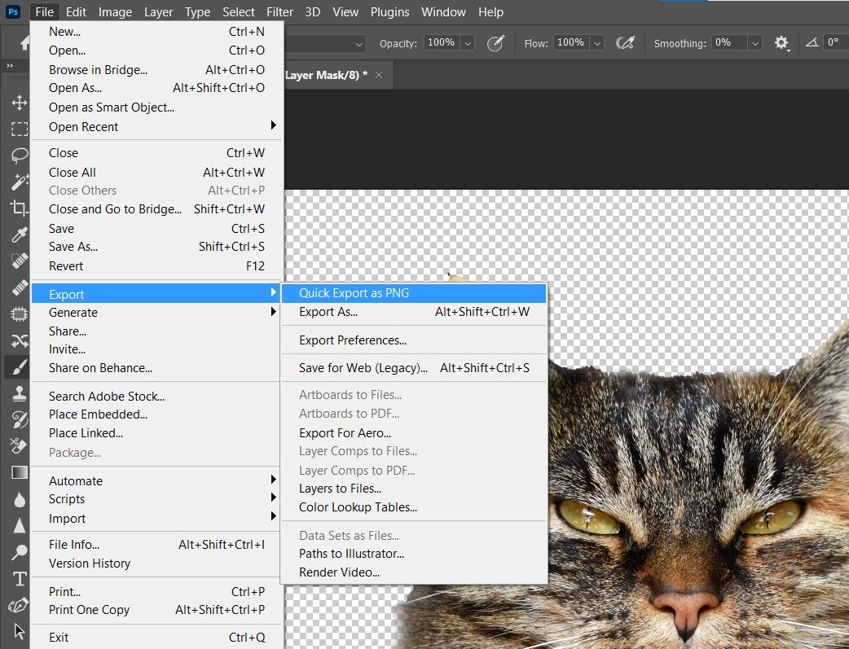Select the Horizontal Type tool
The image size is (849, 649).
pyautogui.click(x=19, y=578)
